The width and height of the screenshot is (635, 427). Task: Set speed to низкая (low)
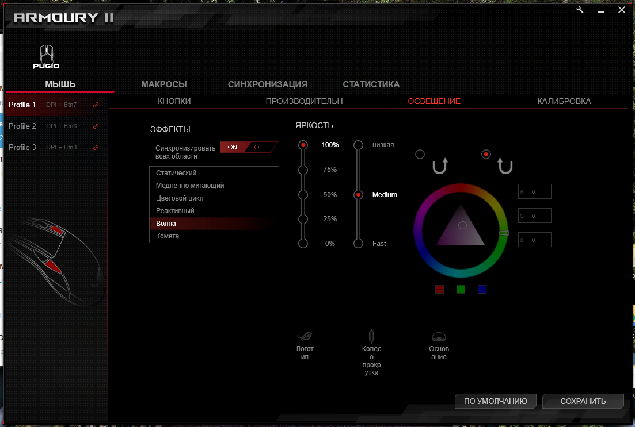[359, 145]
